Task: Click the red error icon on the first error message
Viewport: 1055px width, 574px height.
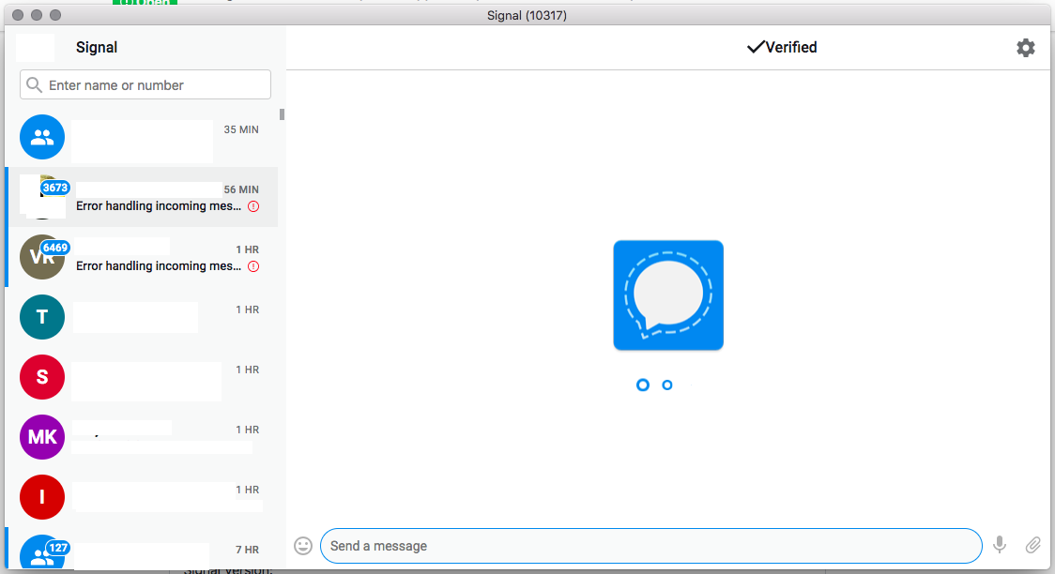Action: (x=253, y=206)
